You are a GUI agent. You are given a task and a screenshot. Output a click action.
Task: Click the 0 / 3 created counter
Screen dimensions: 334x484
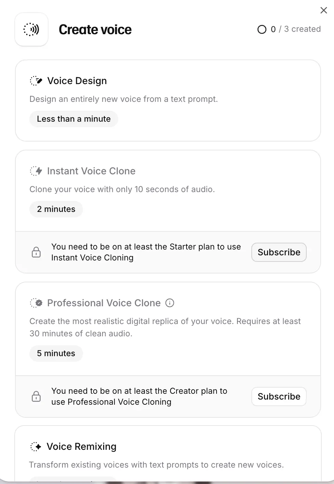click(x=296, y=29)
